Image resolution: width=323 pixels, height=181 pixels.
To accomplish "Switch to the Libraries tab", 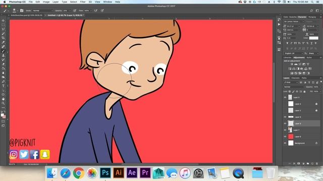I will 287,58.
